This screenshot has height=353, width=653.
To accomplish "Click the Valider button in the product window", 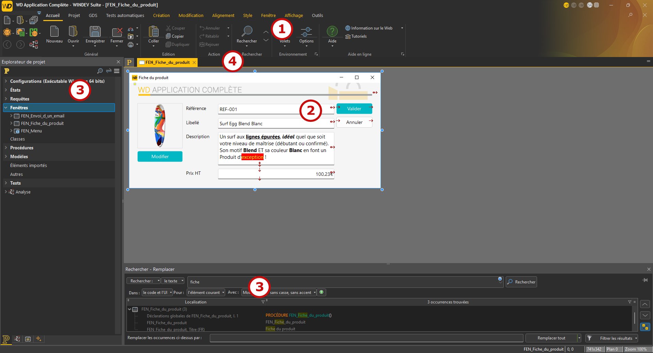I will tap(354, 109).
